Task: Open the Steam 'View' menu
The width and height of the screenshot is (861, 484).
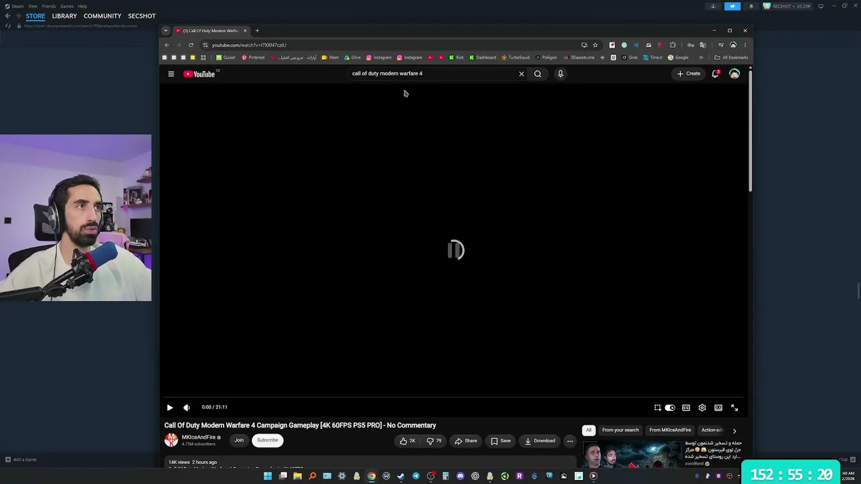Action: pyautogui.click(x=32, y=6)
